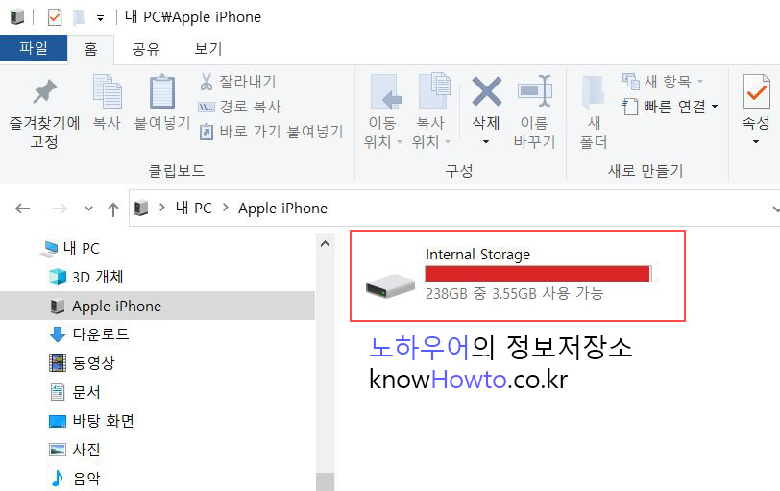Open the Copy to (복사 위치) dropdown arrow

[x=448, y=142]
